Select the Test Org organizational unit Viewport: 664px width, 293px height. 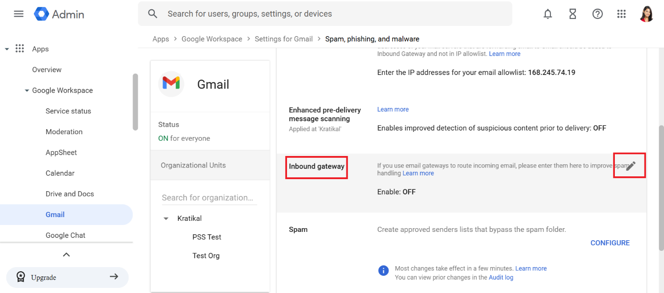pyautogui.click(x=206, y=256)
